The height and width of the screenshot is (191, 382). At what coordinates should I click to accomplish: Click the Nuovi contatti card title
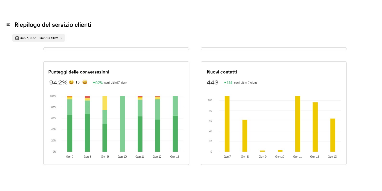[x=222, y=72]
